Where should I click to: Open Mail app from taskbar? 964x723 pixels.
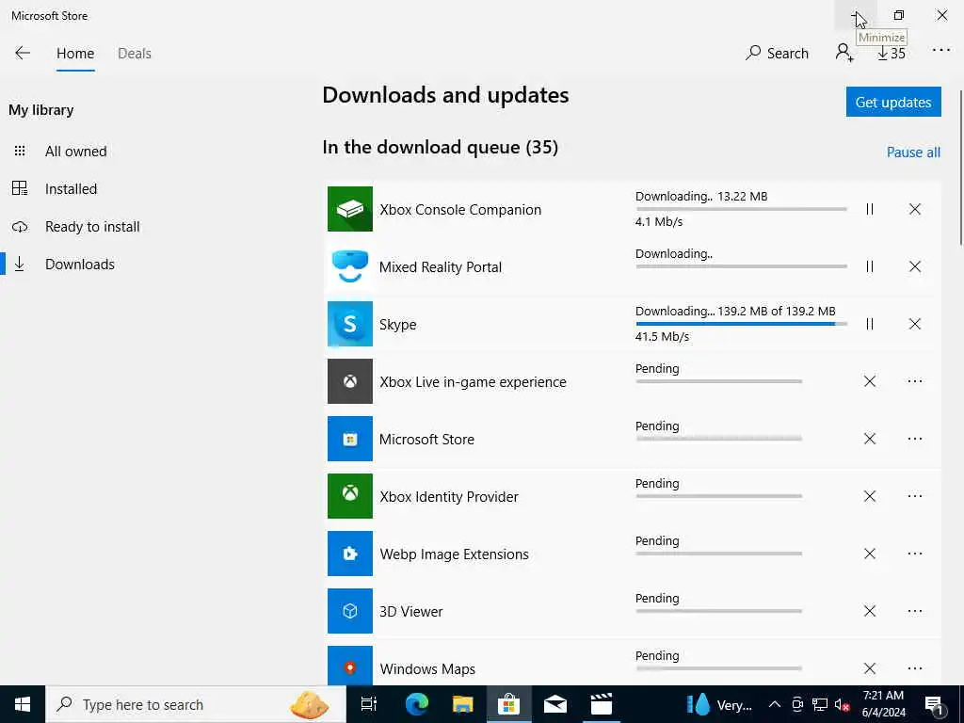coord(554,704)
